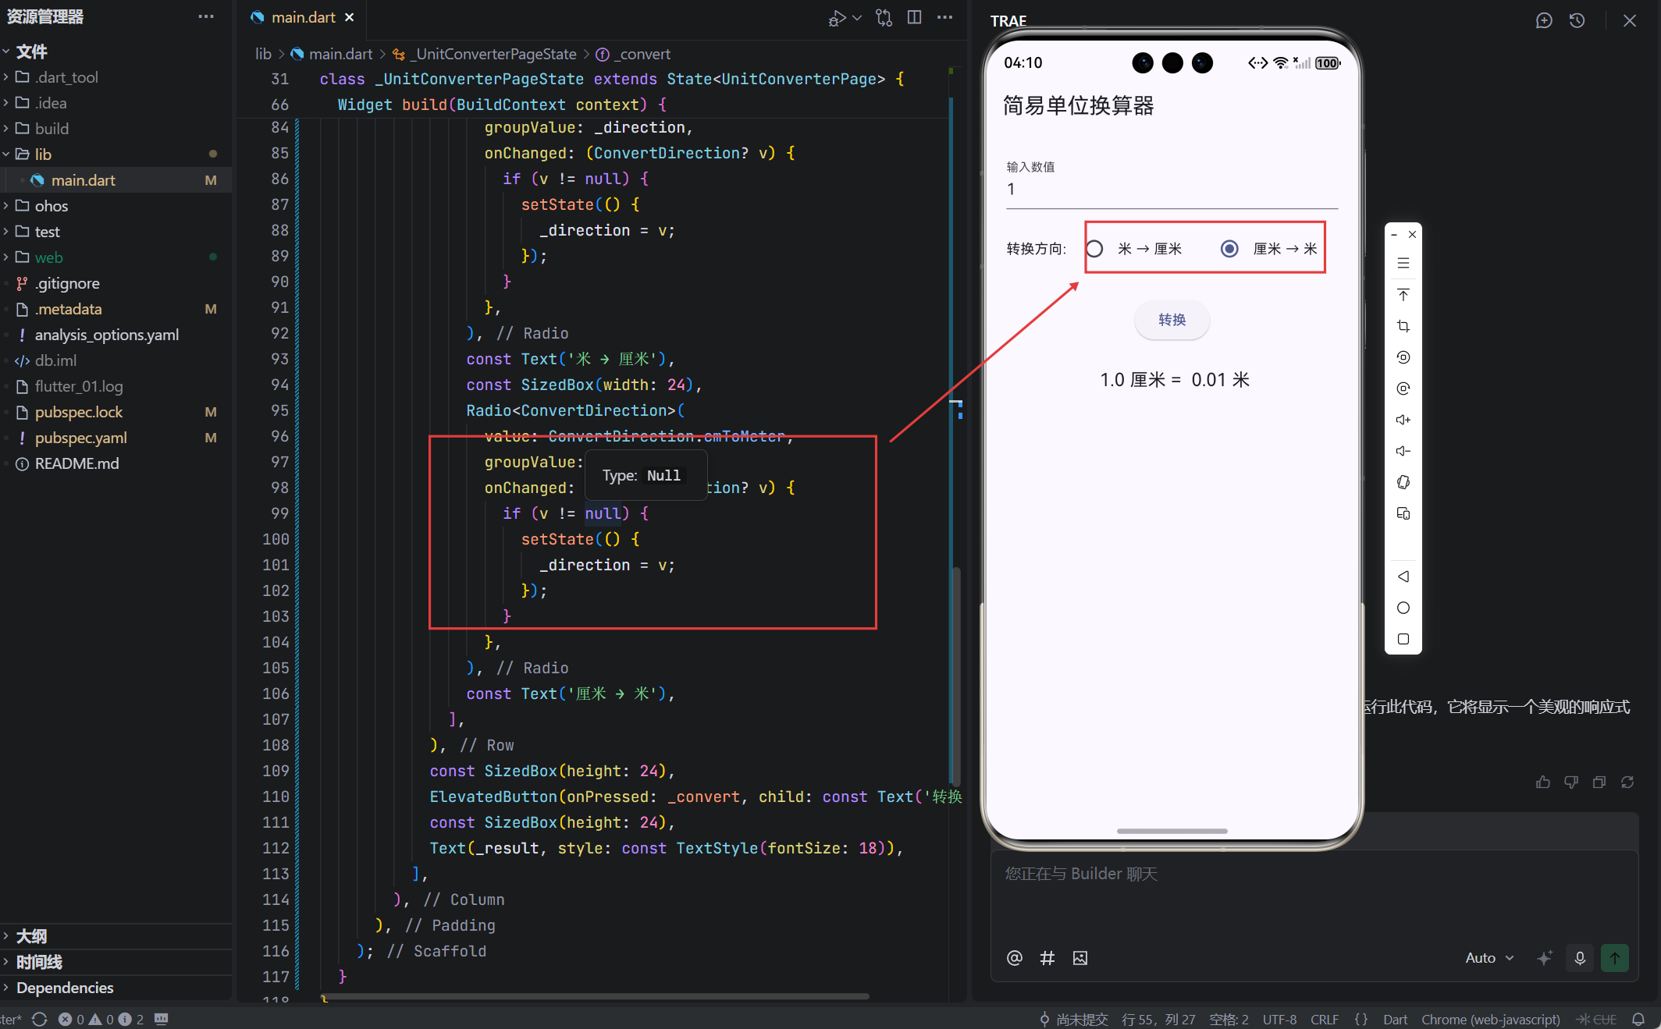Click the thumbs up feedback icon
This screenshot has width=1661, height=1029.
pyautogui.click(x=1542, y=782)
